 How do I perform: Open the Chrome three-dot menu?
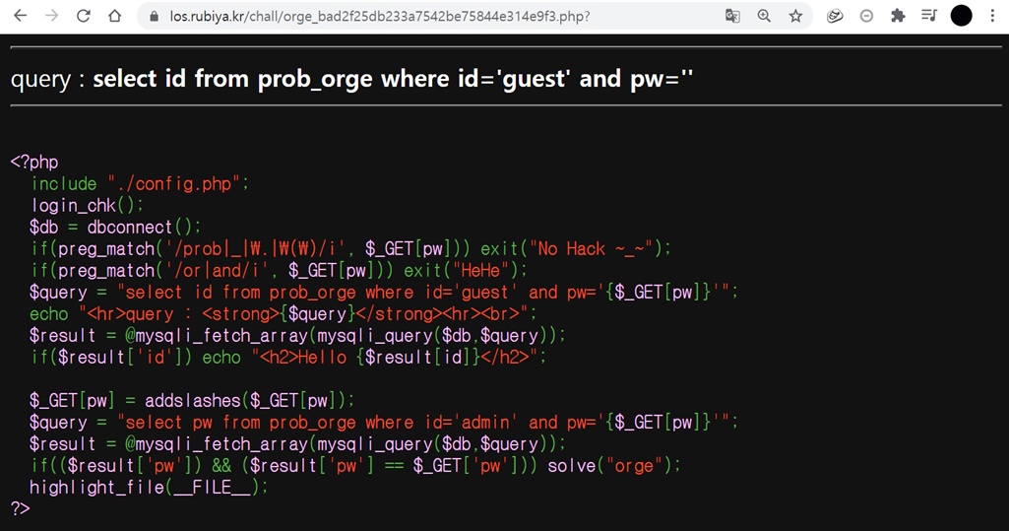[992, 16]
